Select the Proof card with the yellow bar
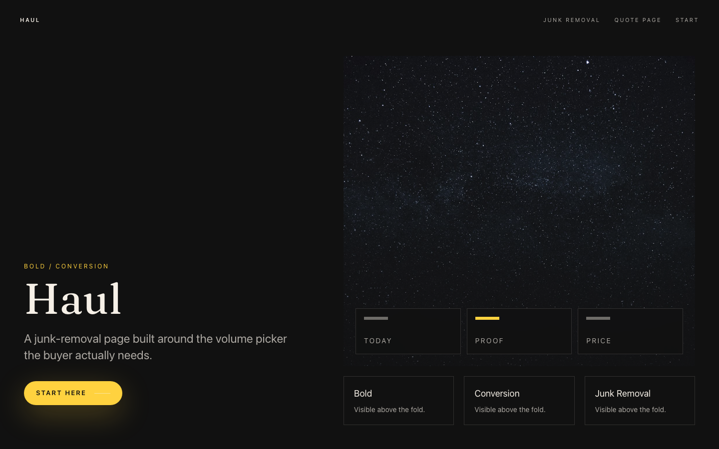The height and width of the screenshot is (449, 719). 519,331
